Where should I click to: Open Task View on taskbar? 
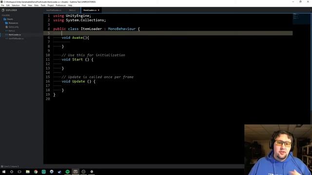[19, 172]
